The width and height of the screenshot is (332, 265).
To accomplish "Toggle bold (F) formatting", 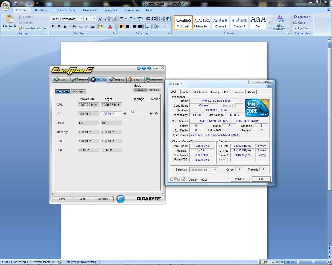I will click(53, 26).
